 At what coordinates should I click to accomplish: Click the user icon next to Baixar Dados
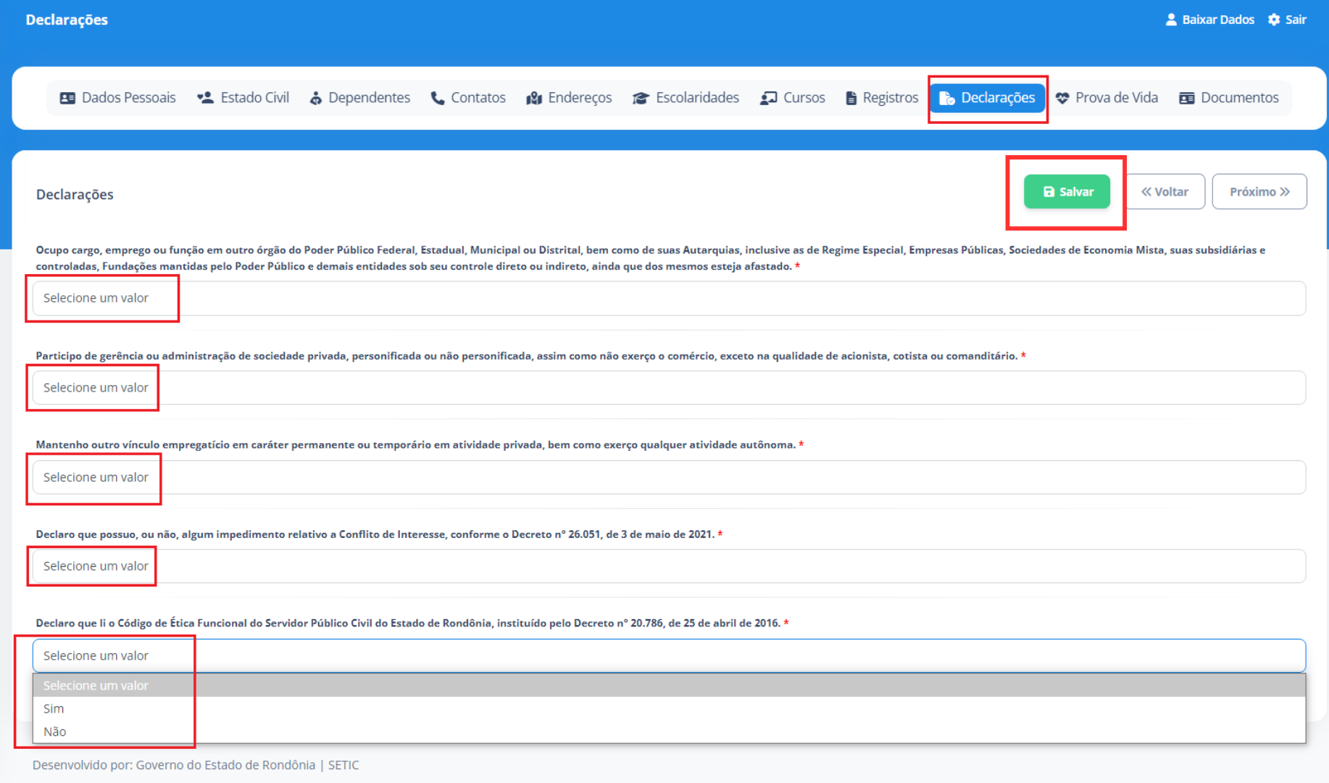click(x=1170, y=20)
